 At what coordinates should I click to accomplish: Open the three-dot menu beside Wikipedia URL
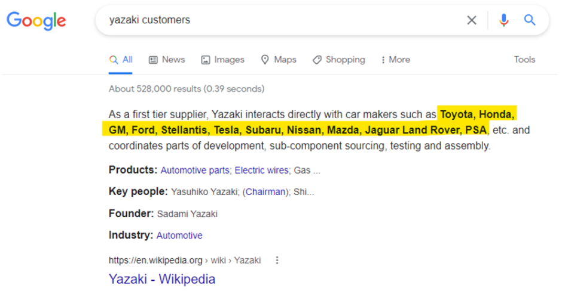click(277, 261)
